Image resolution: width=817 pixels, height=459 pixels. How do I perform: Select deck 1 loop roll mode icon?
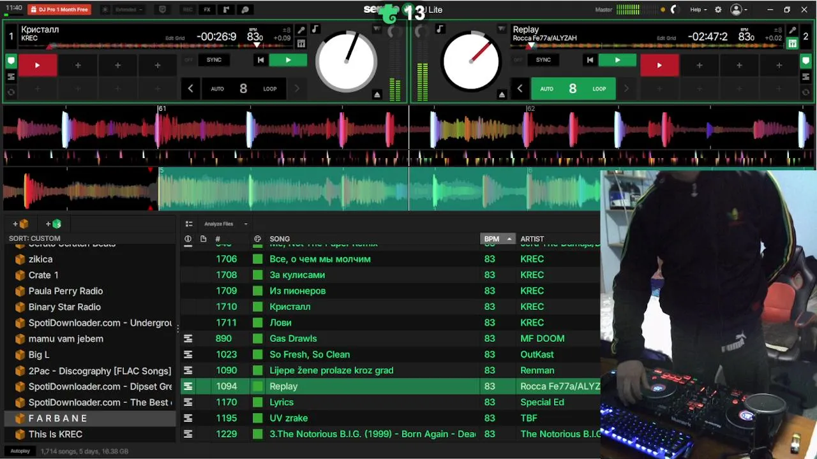pyautogui.click(x=11, y=92)
